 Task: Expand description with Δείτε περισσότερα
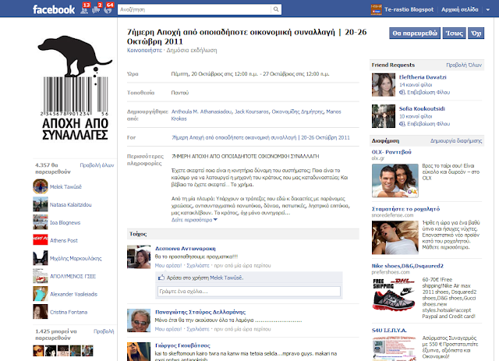pyautogui.click(x=194, y=220)
